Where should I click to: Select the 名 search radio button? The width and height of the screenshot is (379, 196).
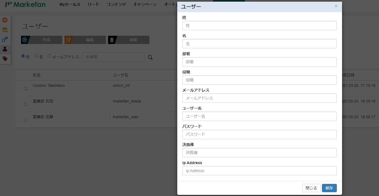click(36, 56)
